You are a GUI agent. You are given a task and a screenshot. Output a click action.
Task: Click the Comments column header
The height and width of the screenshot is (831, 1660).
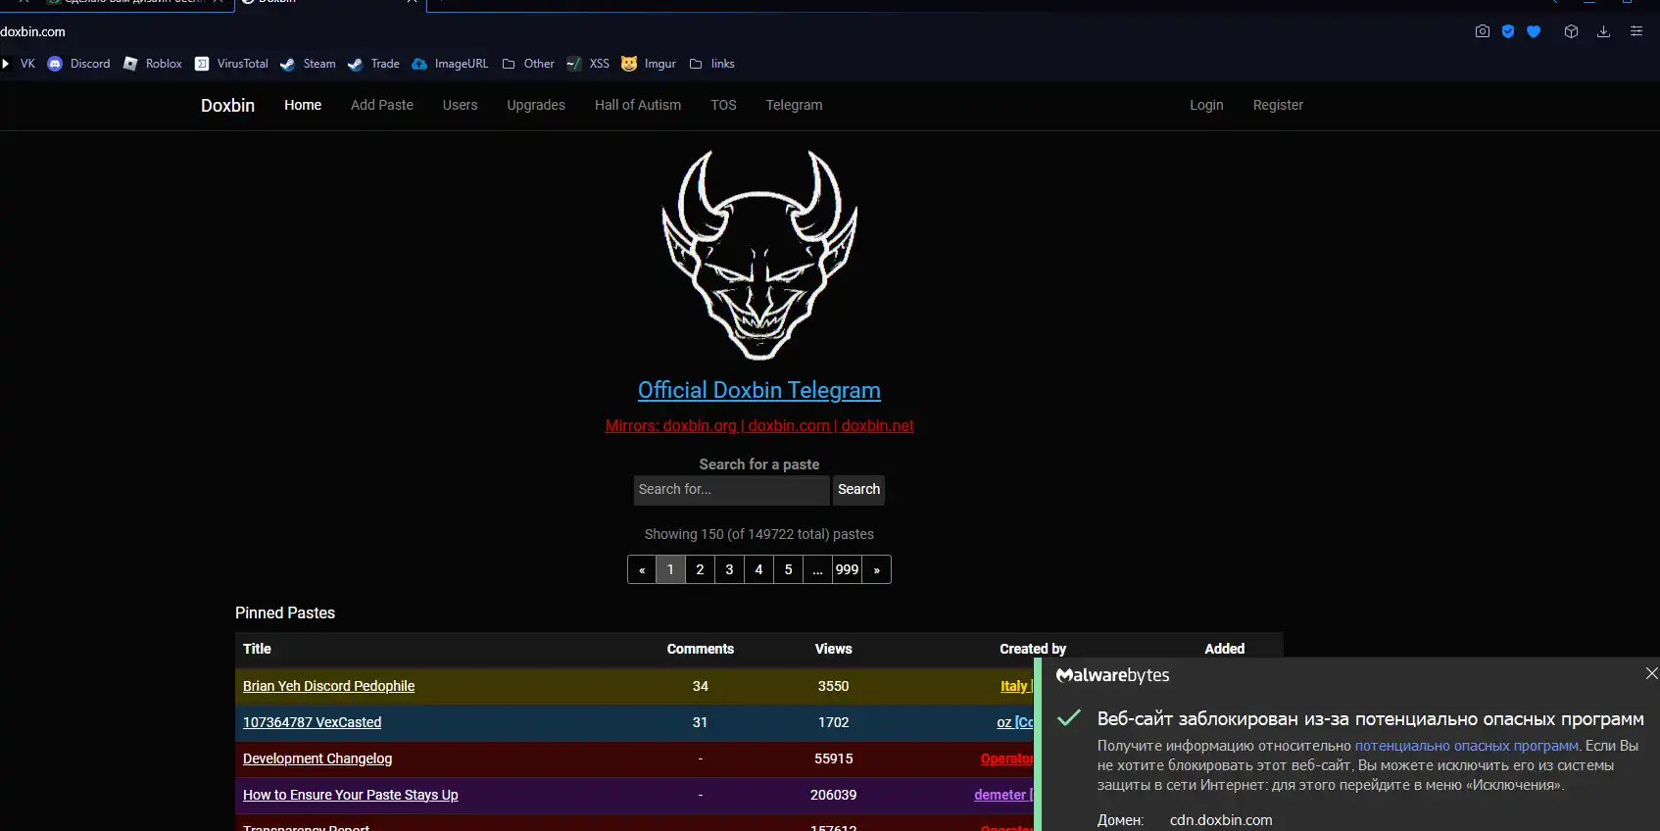click(x=700, y=649)
